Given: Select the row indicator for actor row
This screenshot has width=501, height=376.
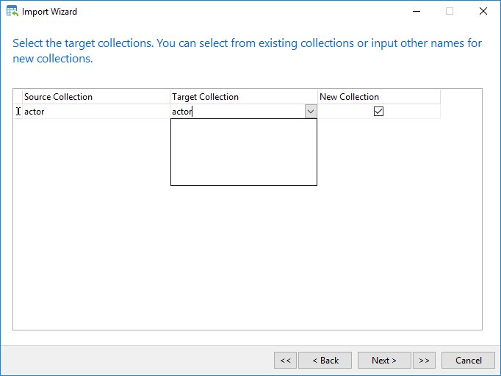Looking at the screenshot, I should coord(18,112).
